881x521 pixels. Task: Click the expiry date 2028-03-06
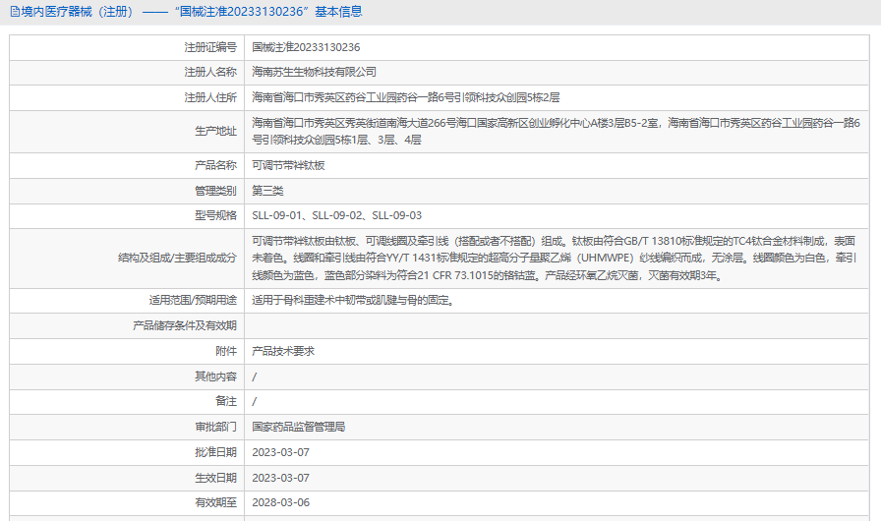(280, 502)
